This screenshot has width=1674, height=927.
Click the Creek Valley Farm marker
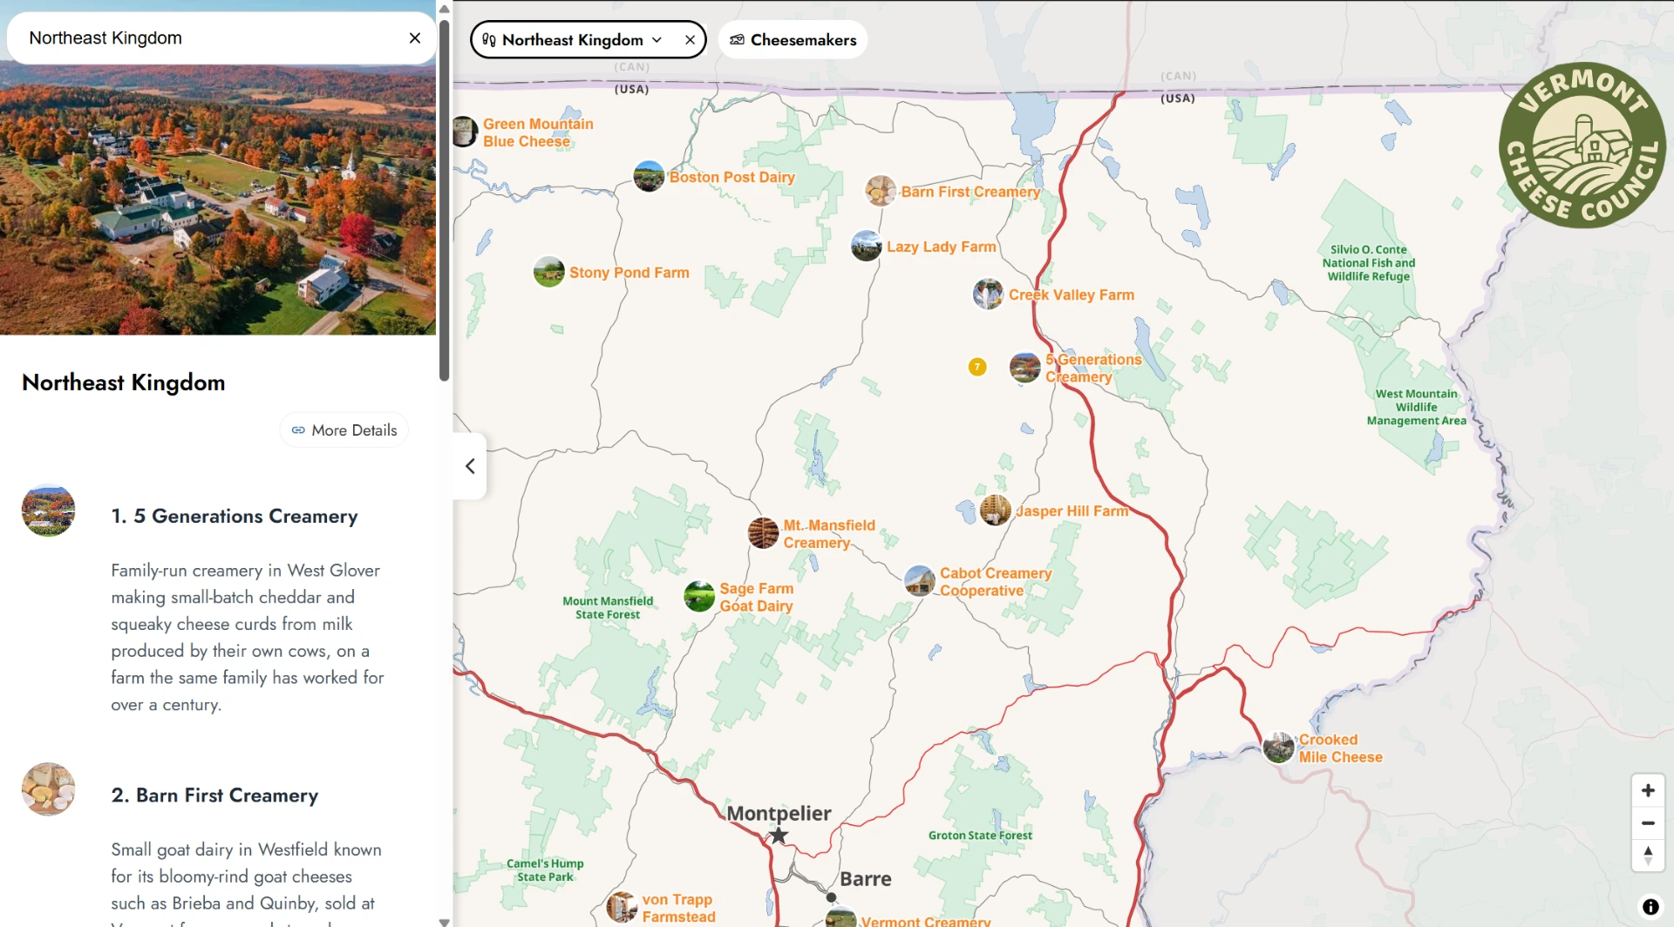988,294
